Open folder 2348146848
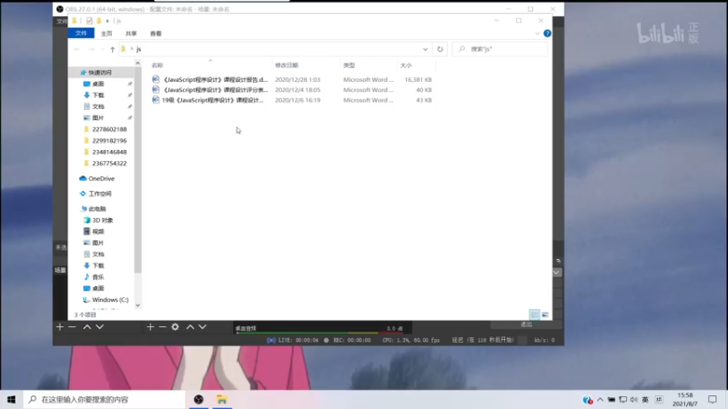 coord(109,152)
